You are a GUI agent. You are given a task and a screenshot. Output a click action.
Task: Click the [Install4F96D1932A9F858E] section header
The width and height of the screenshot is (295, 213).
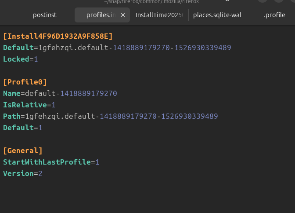click(58, 36)
